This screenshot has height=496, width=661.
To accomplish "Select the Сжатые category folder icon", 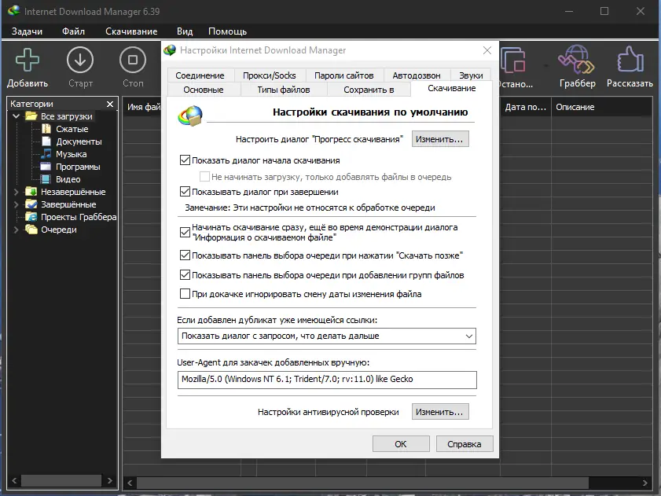I will [x=46, y=129].
